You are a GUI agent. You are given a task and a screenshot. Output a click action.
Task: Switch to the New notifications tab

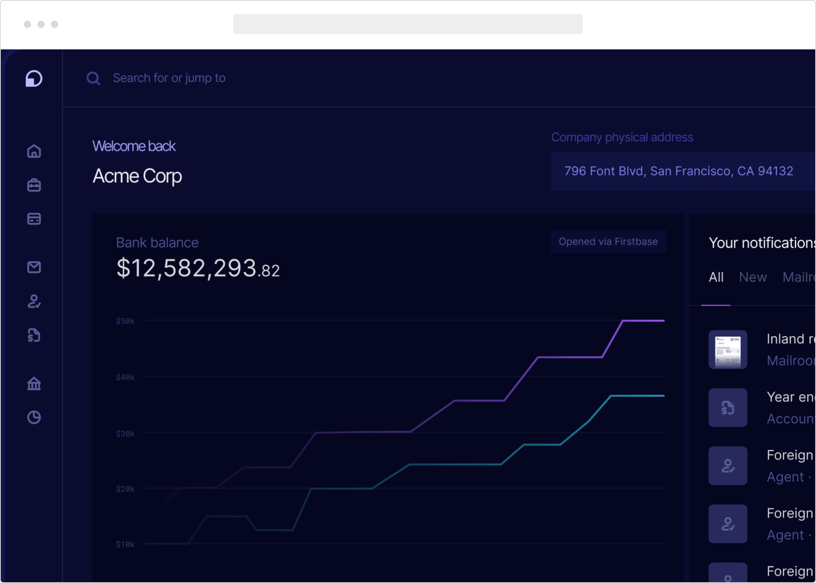[753, 277]
